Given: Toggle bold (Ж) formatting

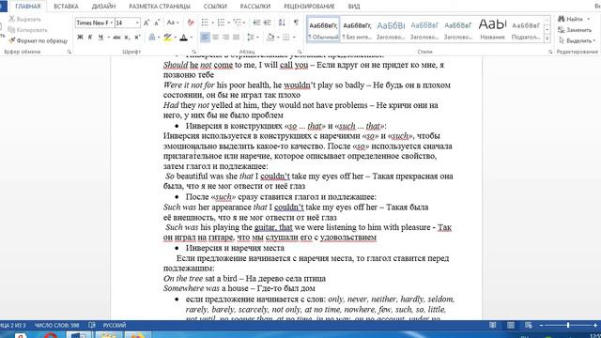Looking at the screenshot, I should point(80,38).
